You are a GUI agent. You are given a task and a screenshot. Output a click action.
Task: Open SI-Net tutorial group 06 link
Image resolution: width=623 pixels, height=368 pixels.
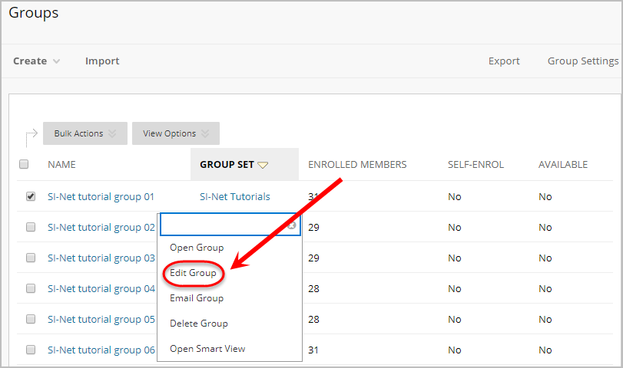coord(101,350)
